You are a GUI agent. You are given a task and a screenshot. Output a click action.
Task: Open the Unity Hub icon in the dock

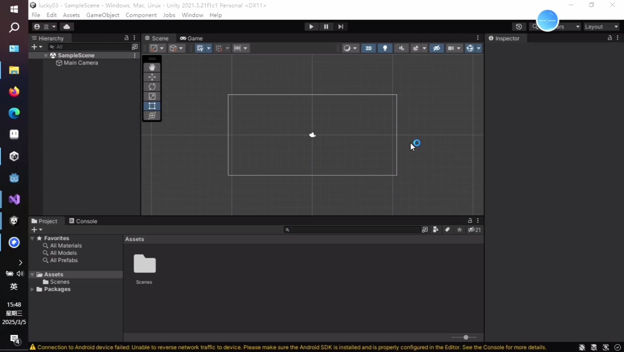[14, 156]
